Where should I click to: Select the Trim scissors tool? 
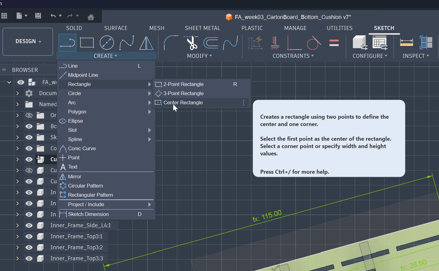click(192, 43)
